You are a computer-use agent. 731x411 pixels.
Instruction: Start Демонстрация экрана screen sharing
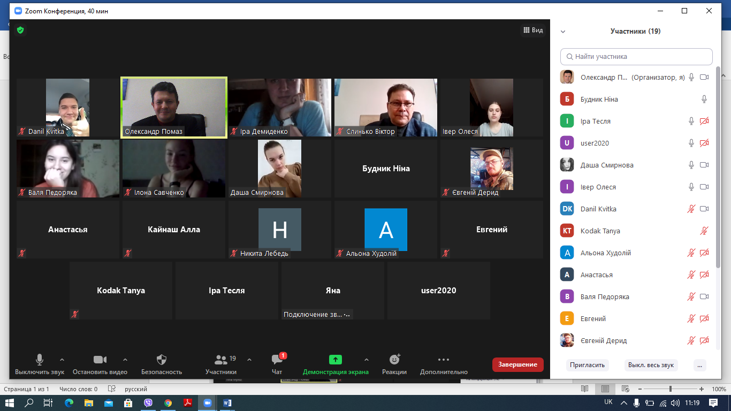coord(336,364)
